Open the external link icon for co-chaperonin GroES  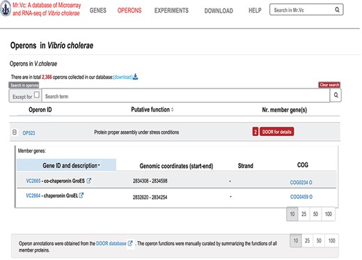(x=88, y=181)
